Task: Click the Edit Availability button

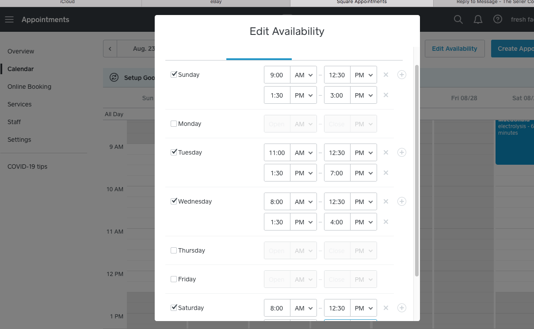Action: [454, 49]
